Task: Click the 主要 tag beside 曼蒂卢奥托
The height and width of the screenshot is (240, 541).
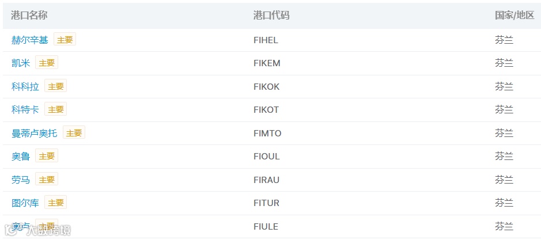Action: coord(74,132)
